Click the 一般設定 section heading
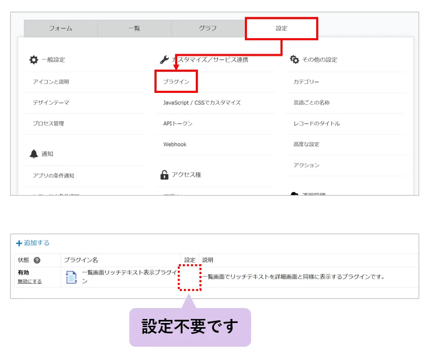This screenshot has width=434, height=355. click(x=53, y=60)
